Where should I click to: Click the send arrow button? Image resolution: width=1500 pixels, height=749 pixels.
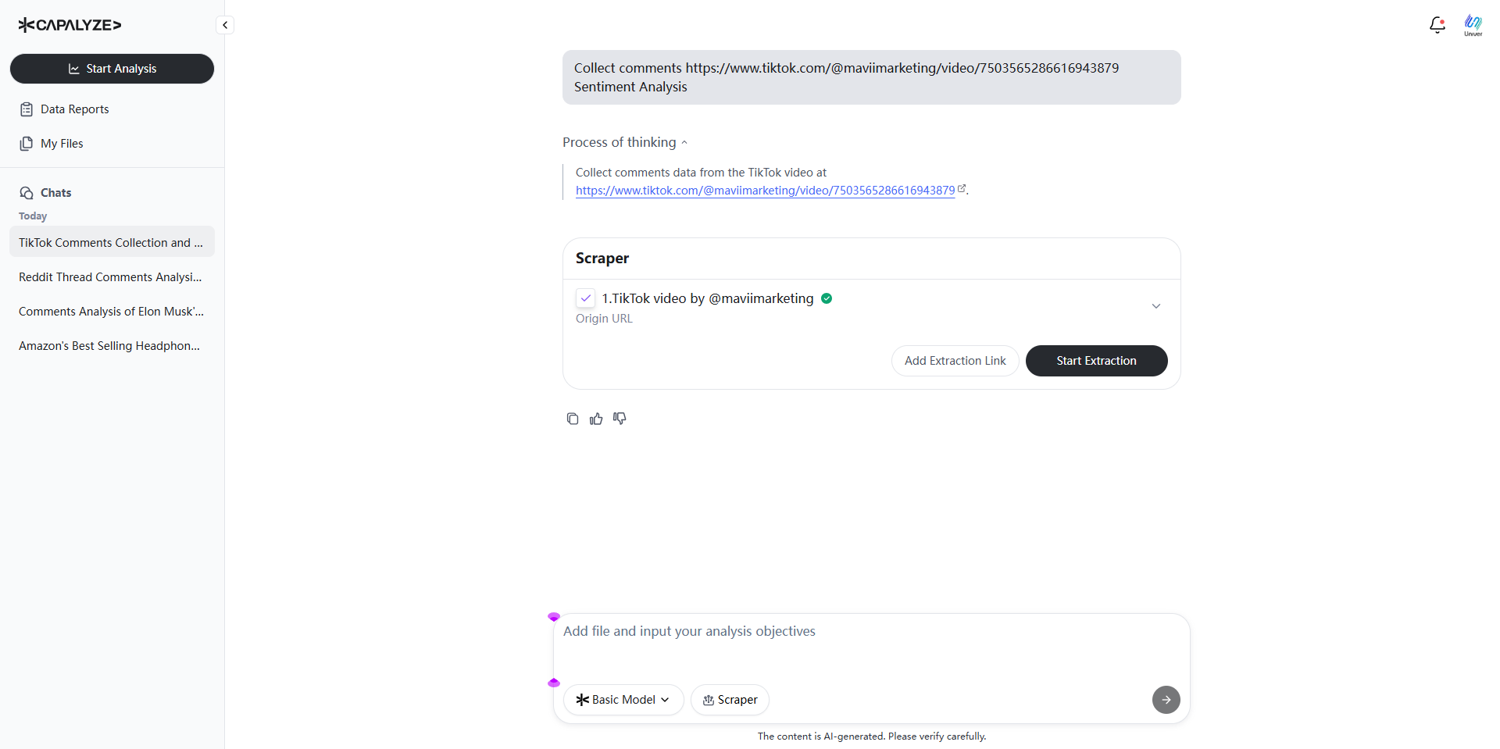click(1166, 700)
